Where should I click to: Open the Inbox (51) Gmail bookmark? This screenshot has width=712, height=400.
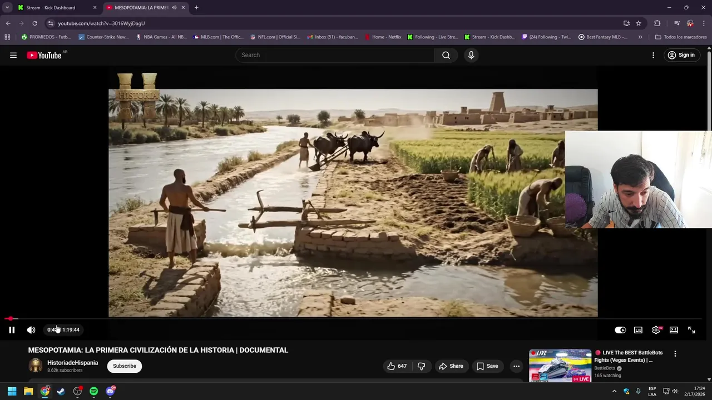[333, 37]
